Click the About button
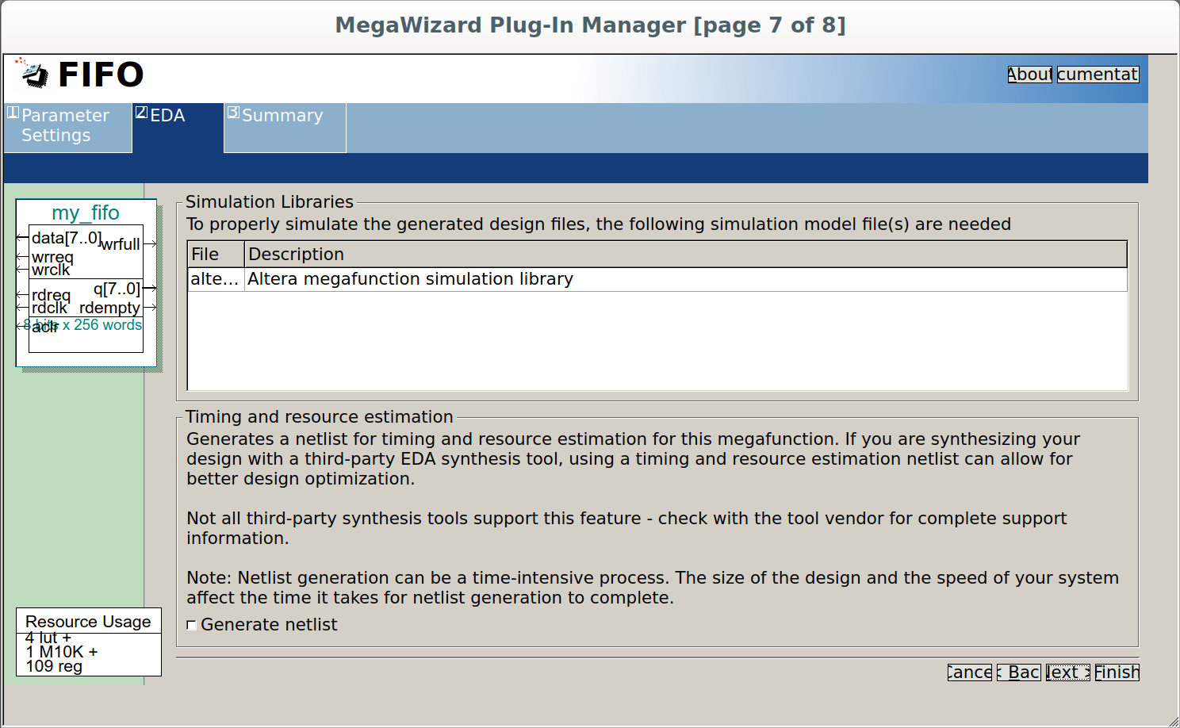The image size is (1180, 728). click(1029, 75)
